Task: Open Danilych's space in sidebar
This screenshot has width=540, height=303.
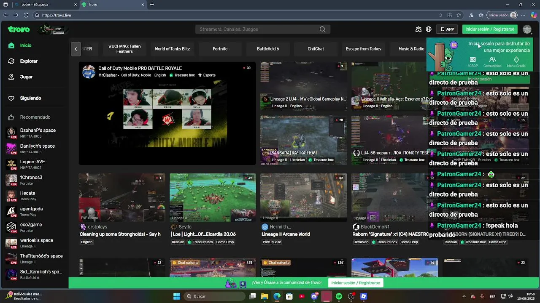Action: [x=34, y=149]
